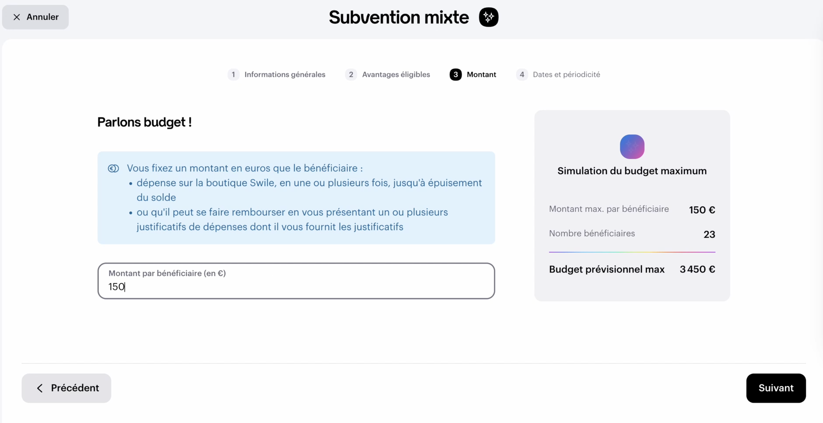Click the step 4 number circle

522,74
